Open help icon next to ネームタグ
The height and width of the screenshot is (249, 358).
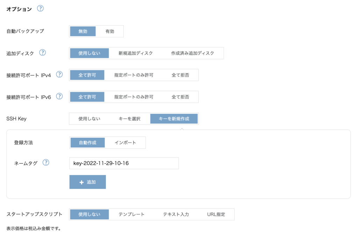46,162
